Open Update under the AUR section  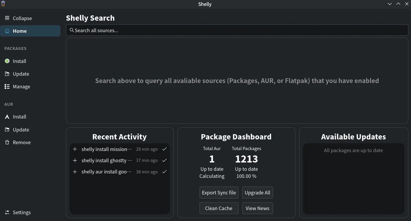point(30,130)
